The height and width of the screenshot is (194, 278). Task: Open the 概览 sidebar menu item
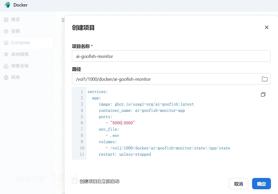(x=15, y=20)
